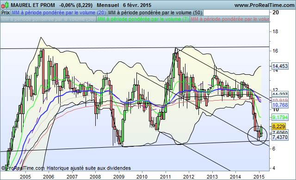Click the yellow 8,229 current price tag
The image size is (296, 180).
pyautogui.click(x=278, y=126)
